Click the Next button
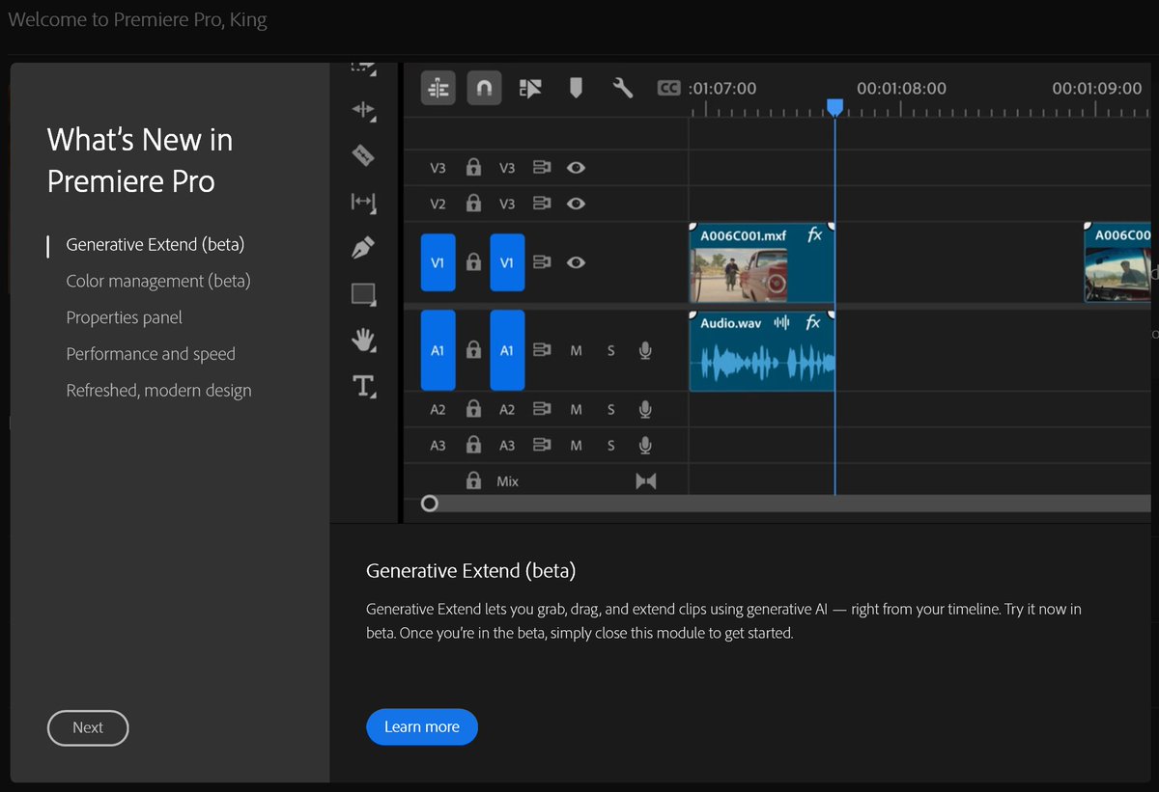The image size is (1159, 792). [88, 728]
